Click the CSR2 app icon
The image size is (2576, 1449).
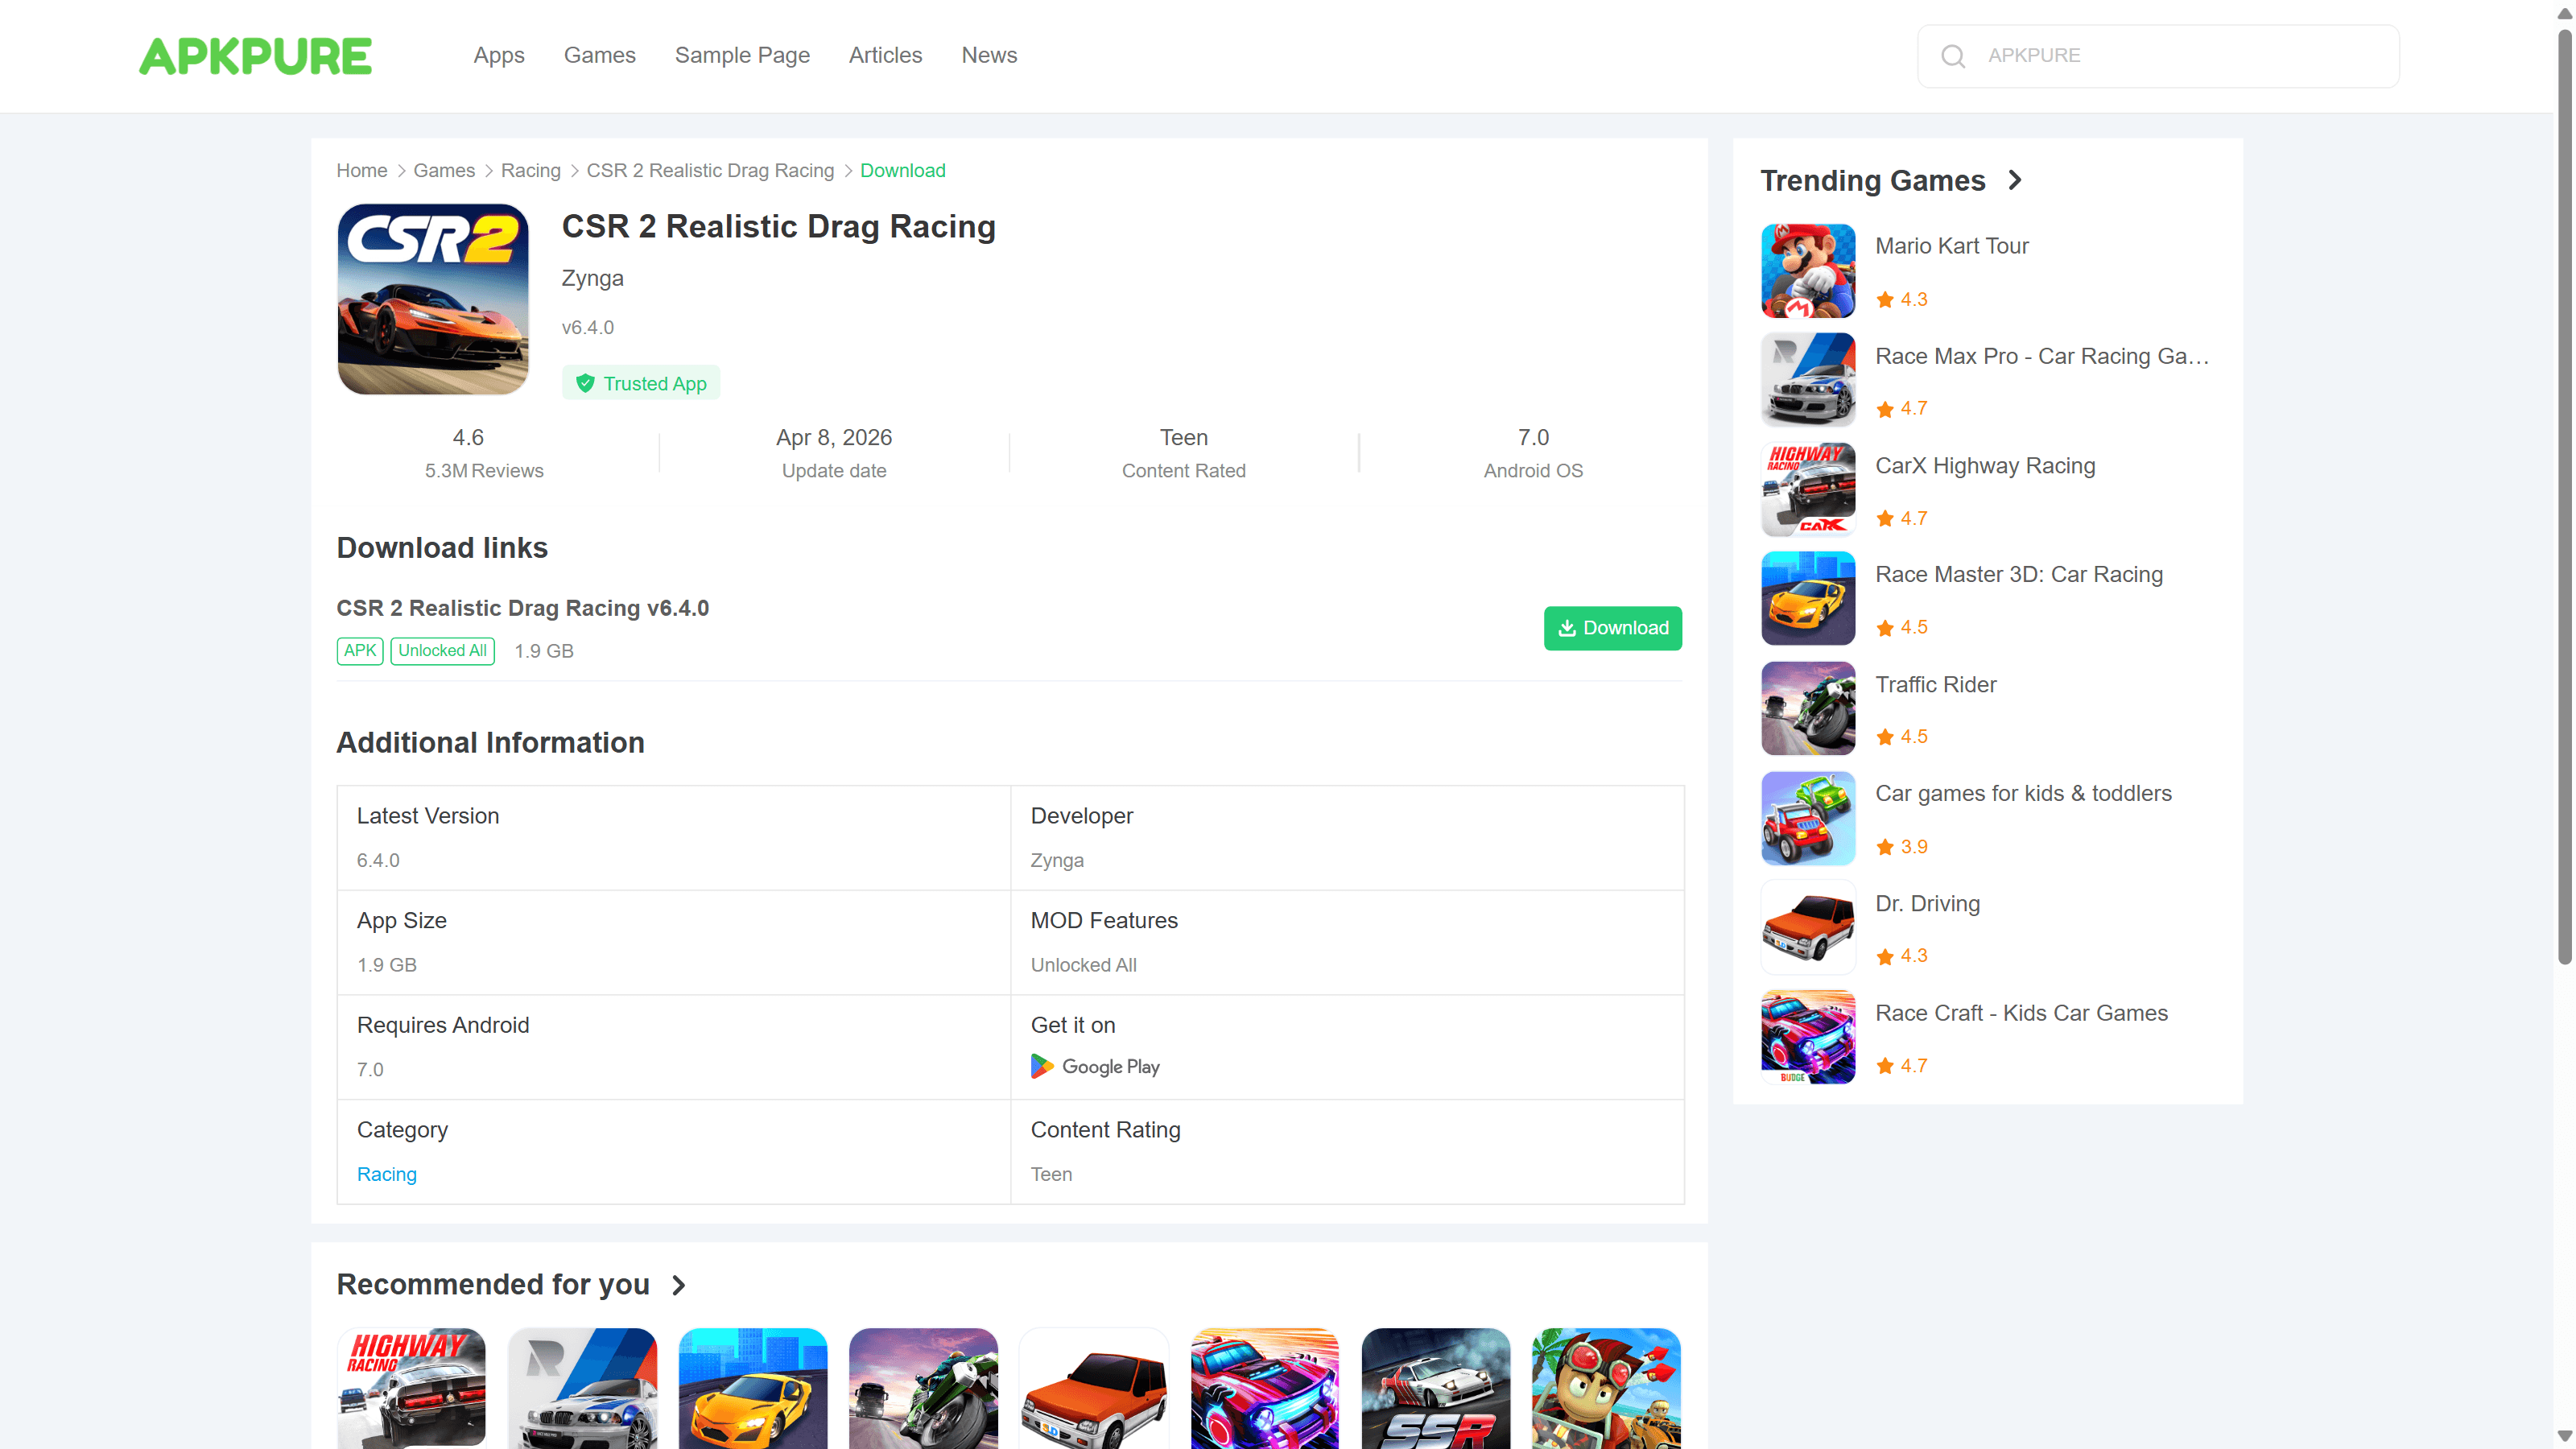433,299
